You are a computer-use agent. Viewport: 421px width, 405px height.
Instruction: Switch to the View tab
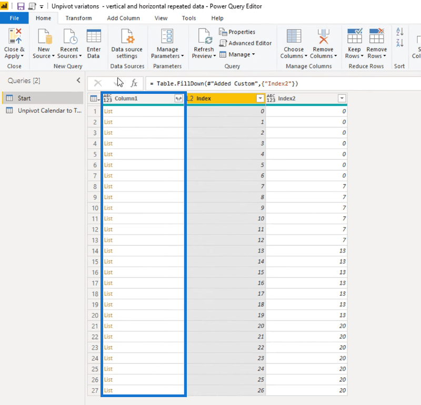(x=161, y=18)
